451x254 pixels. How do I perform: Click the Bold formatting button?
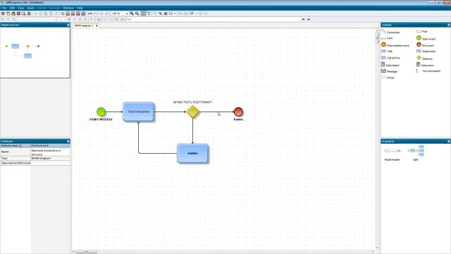coord(69,19)
